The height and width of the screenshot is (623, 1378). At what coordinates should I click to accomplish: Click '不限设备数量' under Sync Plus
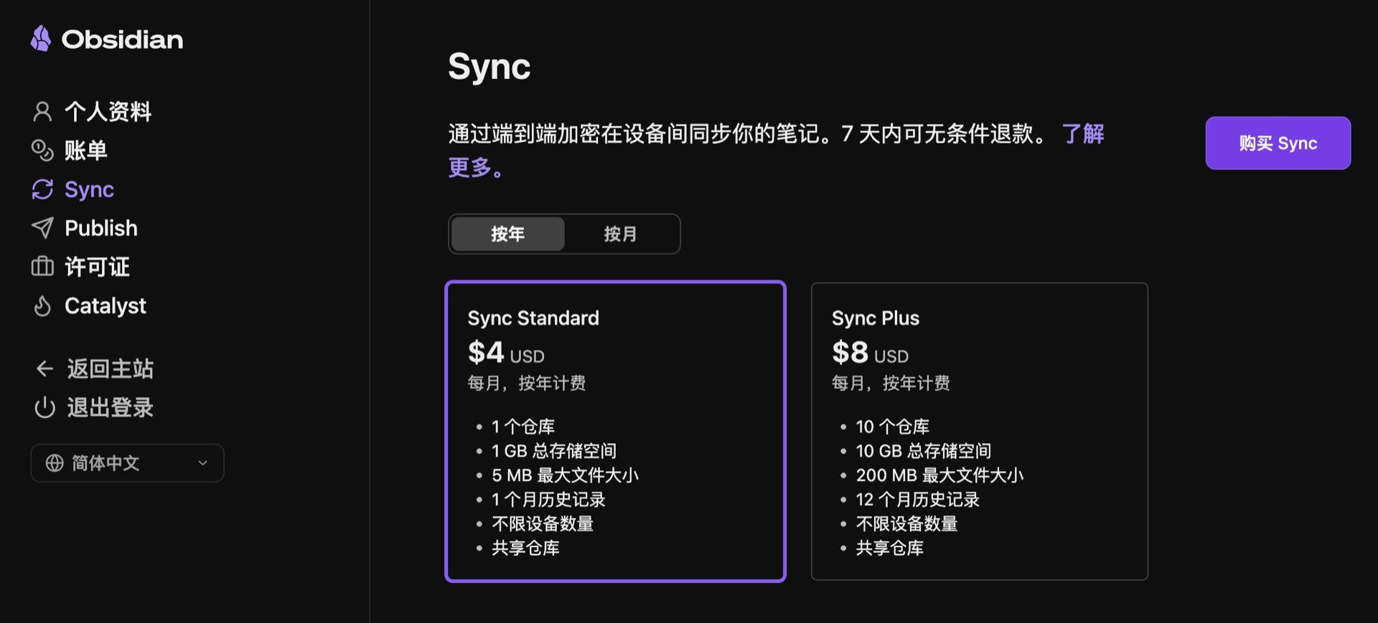click(x=906, y=524)
